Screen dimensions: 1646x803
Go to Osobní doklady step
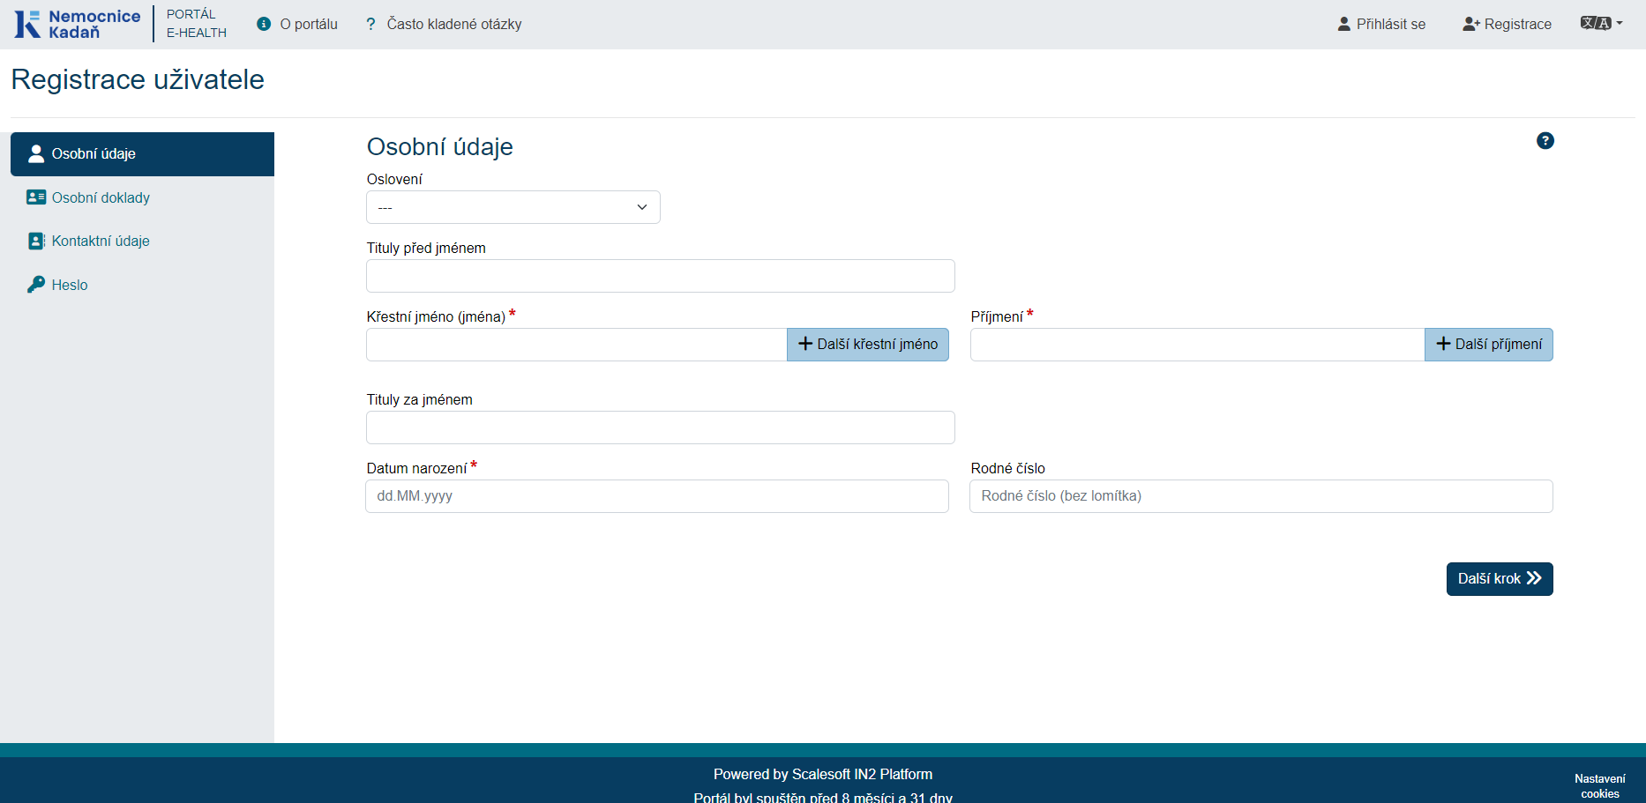(142, 197)
